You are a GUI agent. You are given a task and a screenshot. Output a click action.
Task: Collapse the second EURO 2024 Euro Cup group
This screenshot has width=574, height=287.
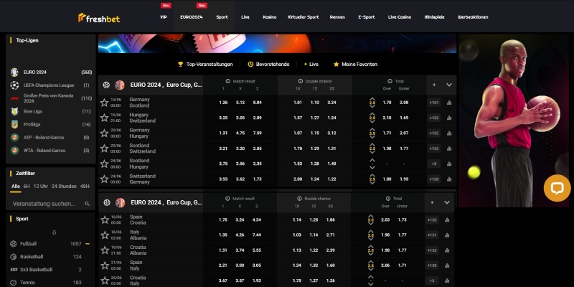point(447,202)
